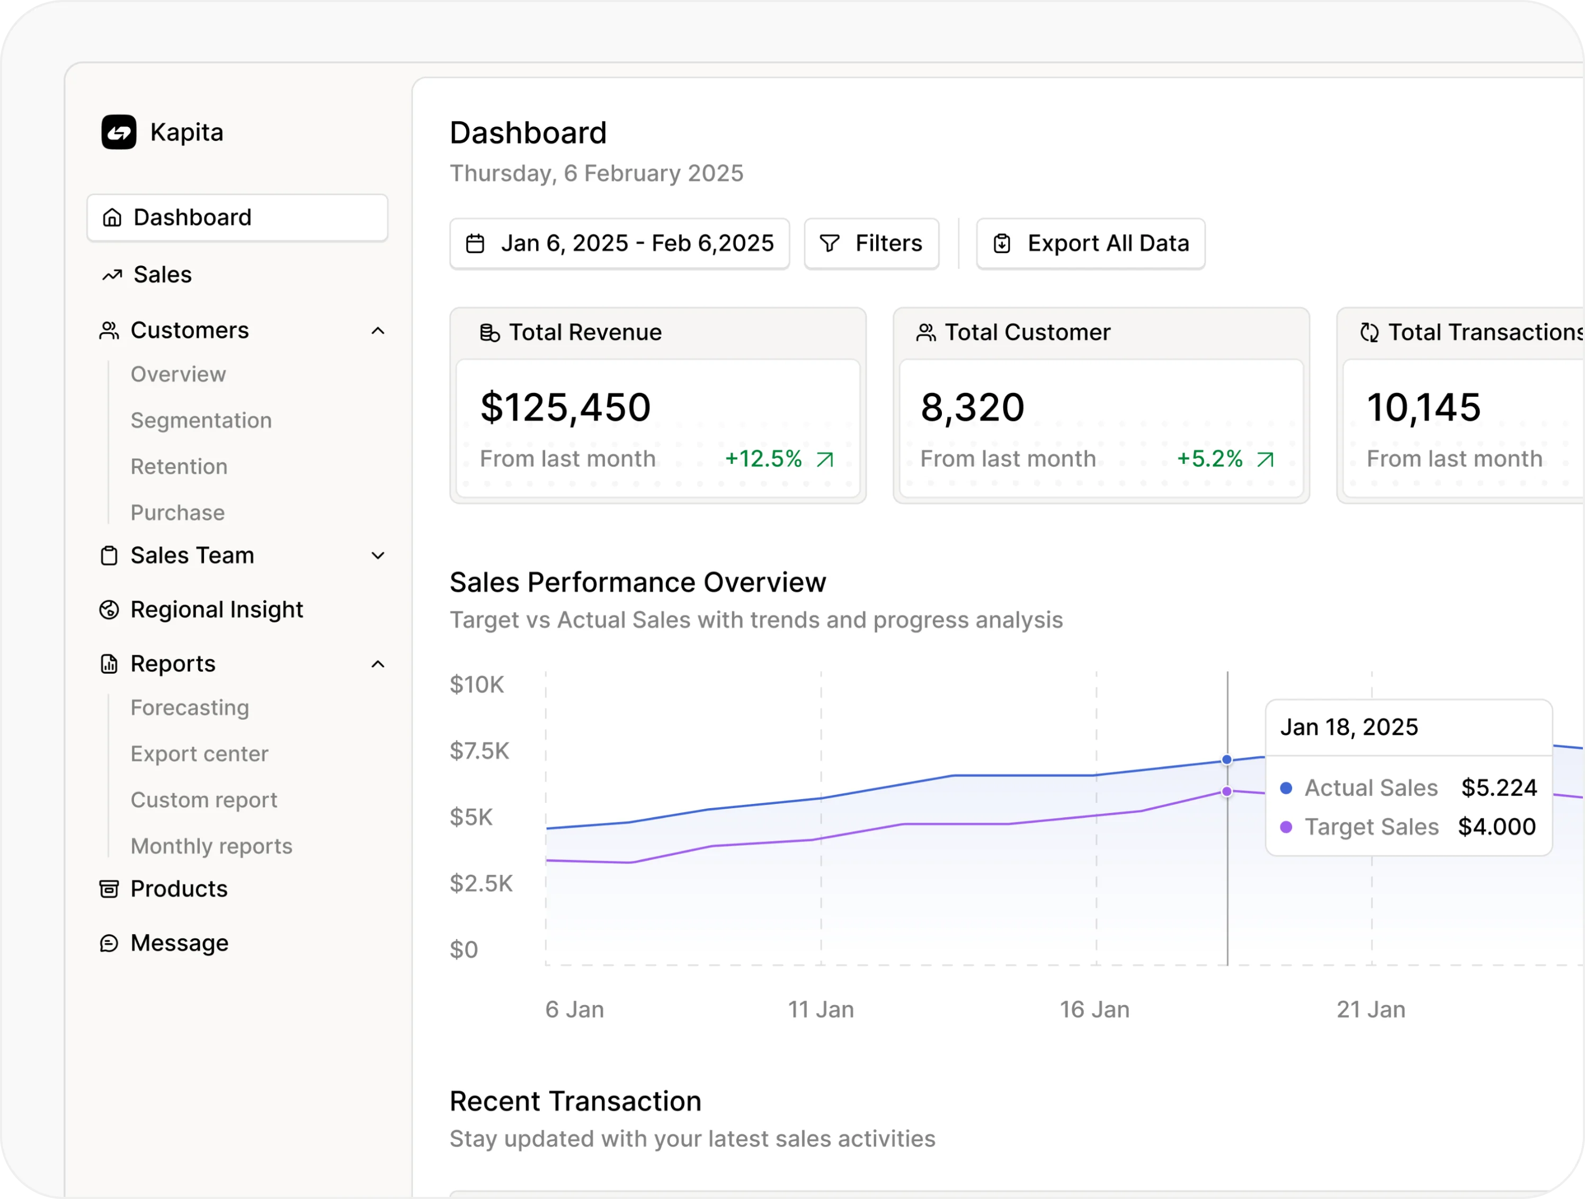
Task: Open the Filters options
Action: click(871, 244)
